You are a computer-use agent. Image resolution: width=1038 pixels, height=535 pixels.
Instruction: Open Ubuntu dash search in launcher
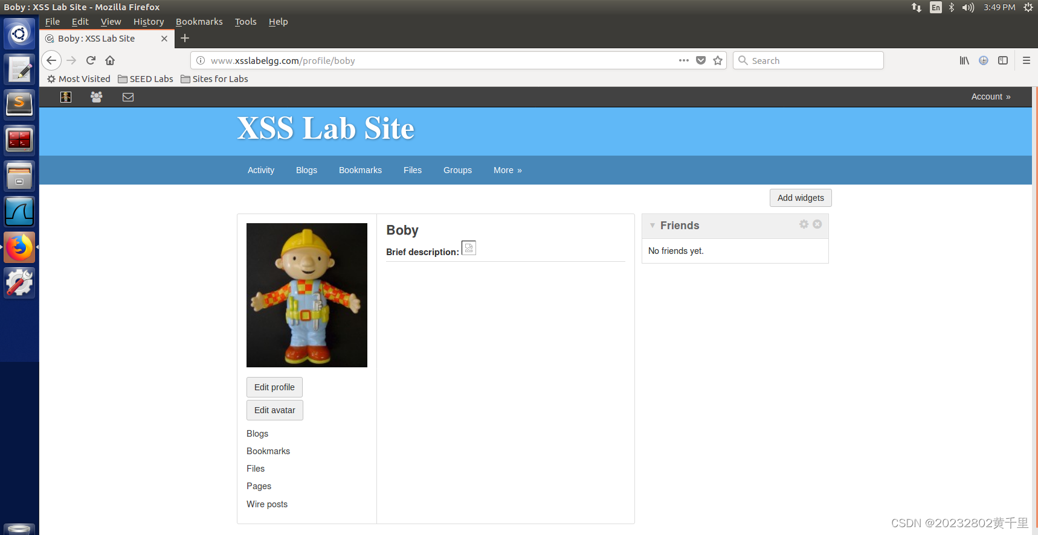pos(19,34)
